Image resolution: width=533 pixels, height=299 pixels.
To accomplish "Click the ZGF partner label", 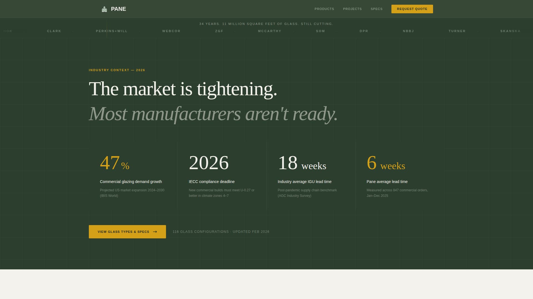I will point(219,31).
